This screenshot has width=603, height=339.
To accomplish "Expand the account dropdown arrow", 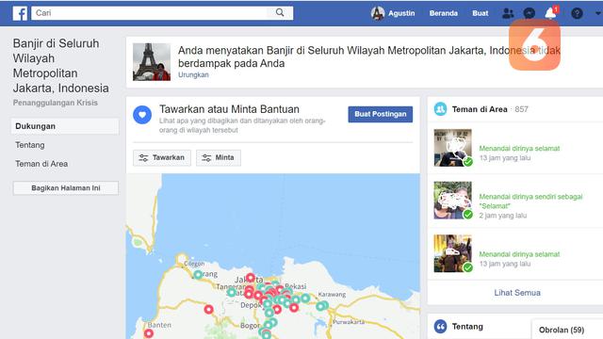I will [x=598, y=13].
